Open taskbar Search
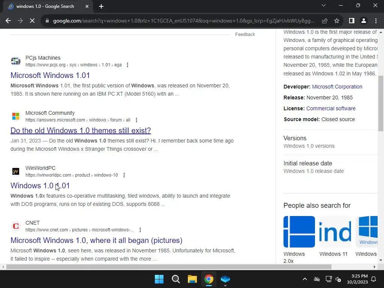This screenshot has width=384, height=288. point(176,279)
